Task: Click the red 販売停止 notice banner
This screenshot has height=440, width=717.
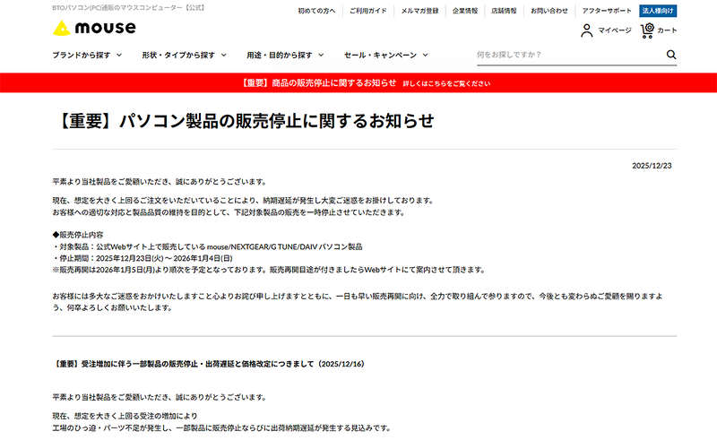Action: pos(358,82)
